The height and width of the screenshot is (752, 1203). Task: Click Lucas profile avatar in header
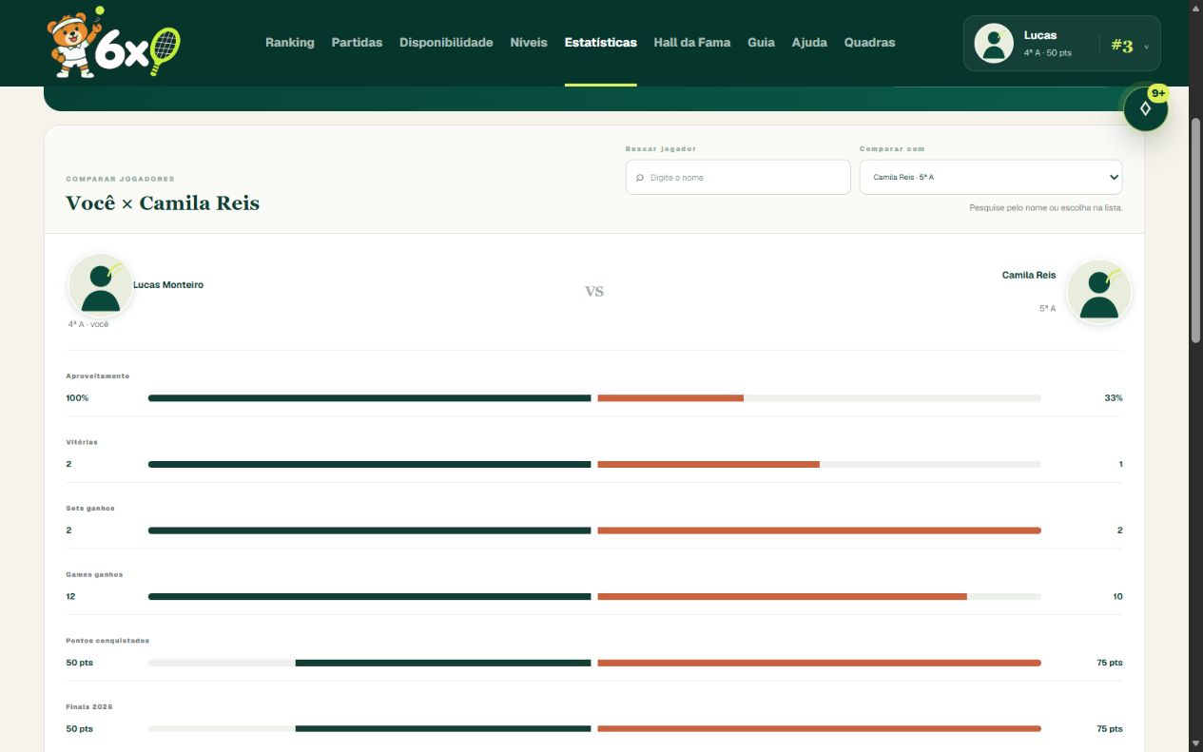click(994, 43)
